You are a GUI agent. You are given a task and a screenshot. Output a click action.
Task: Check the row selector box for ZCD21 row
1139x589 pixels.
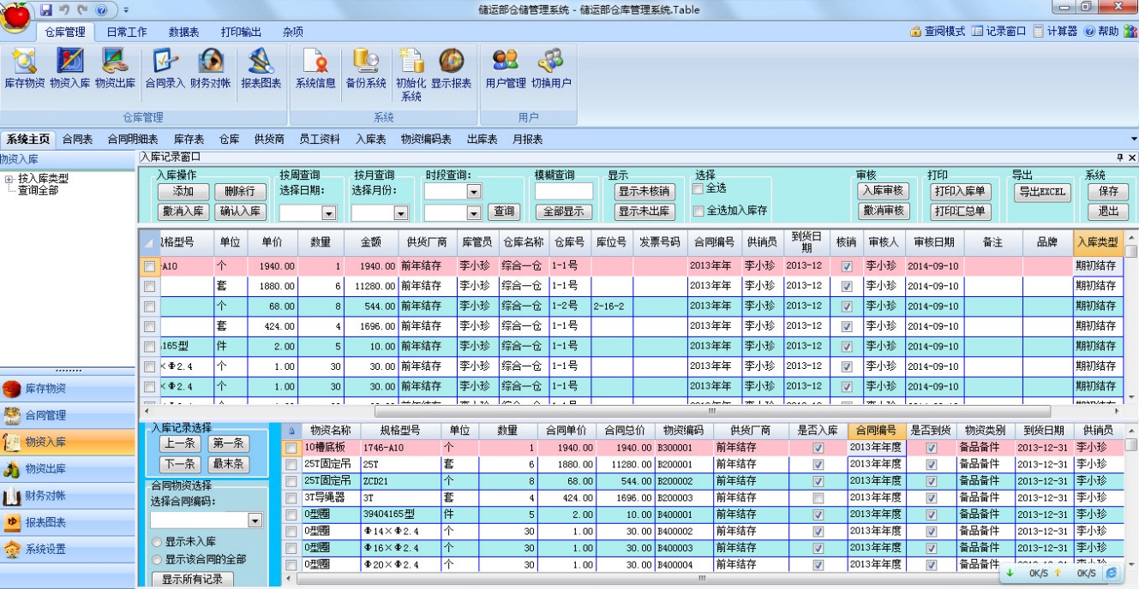click(x=291, y=480)
